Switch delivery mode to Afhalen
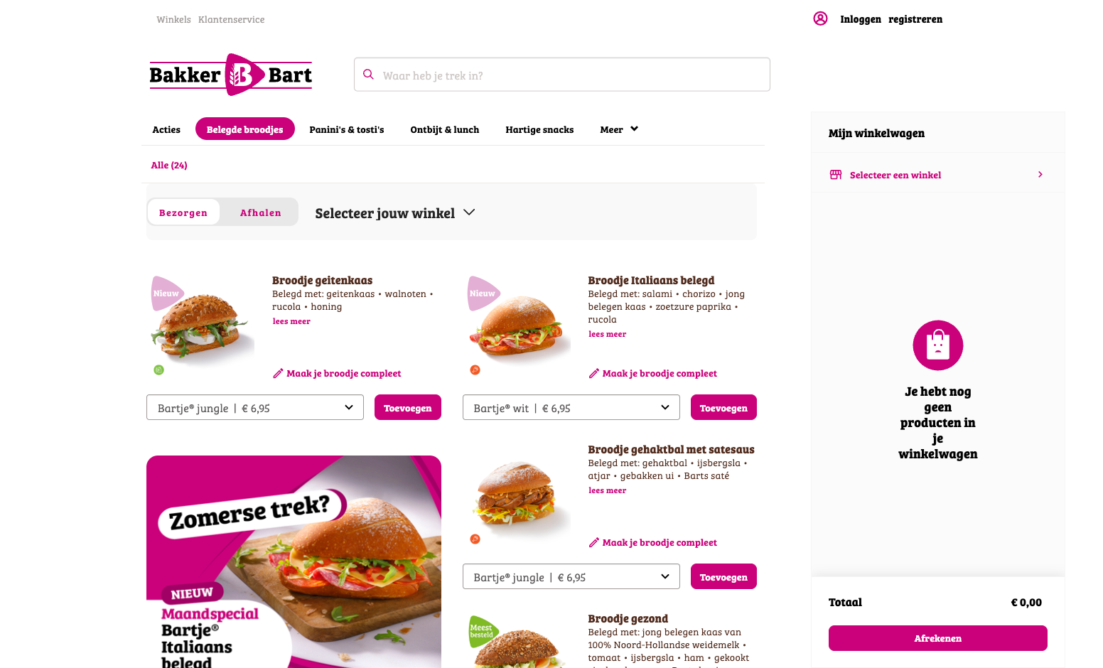The height and width of the screenshot is (668, 1103). tap(261, 212)
